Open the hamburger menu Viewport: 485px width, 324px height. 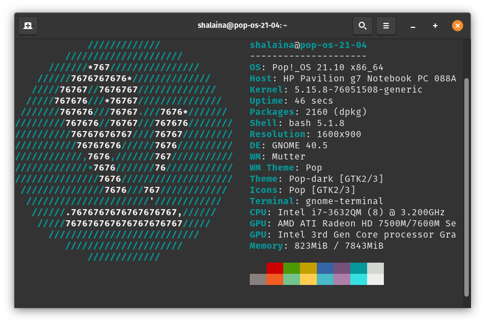click(386, 26)
